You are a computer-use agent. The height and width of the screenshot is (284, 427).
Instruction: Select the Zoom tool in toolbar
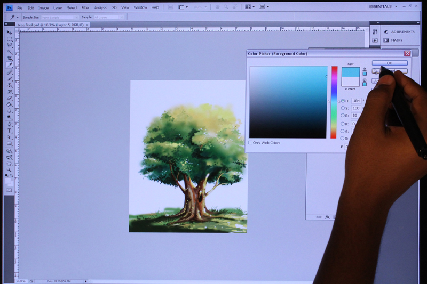click(x=10, y=170)
